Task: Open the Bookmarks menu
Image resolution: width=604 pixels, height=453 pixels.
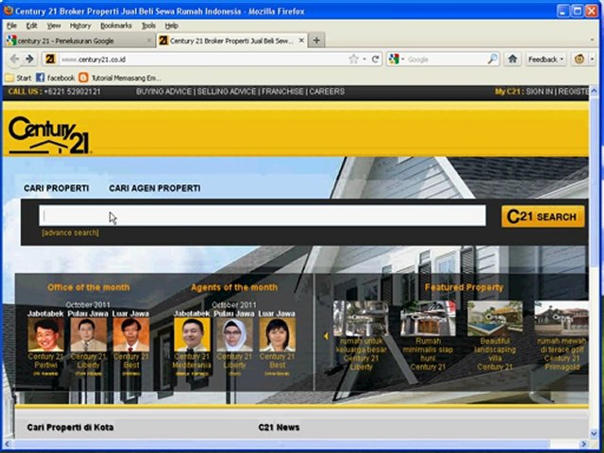Action: coord(116,26)
